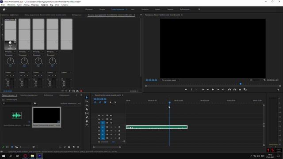Open first mixer track input dropdown

[10, 52]
